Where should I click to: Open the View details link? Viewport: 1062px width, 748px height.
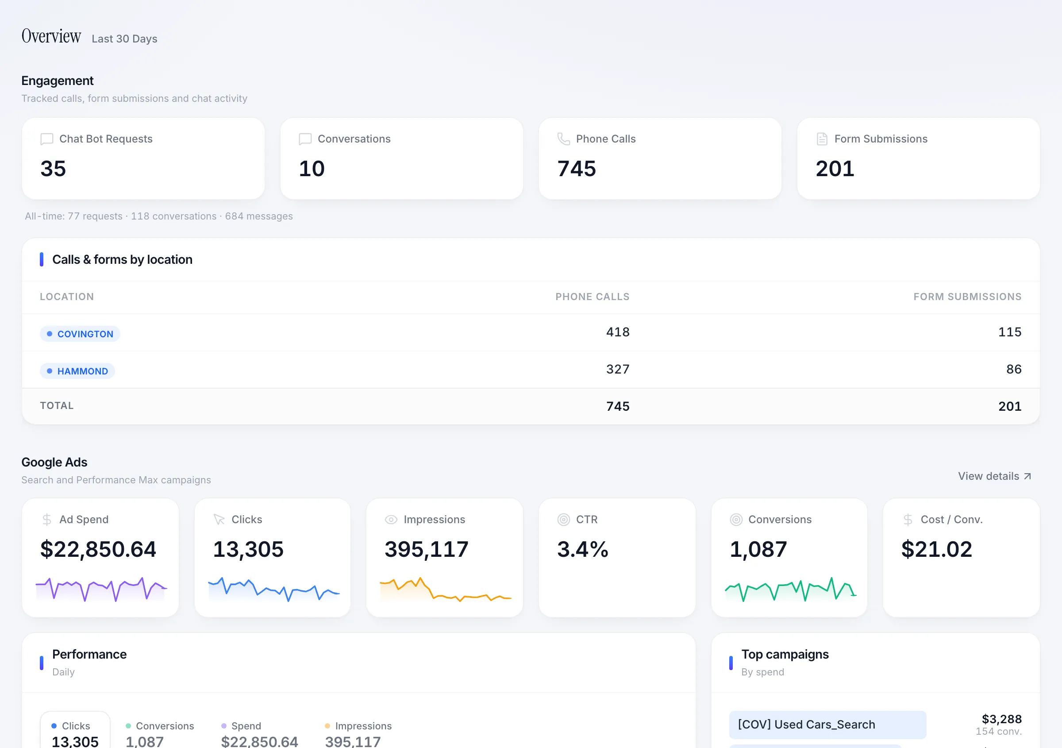[x=994, y=476]
